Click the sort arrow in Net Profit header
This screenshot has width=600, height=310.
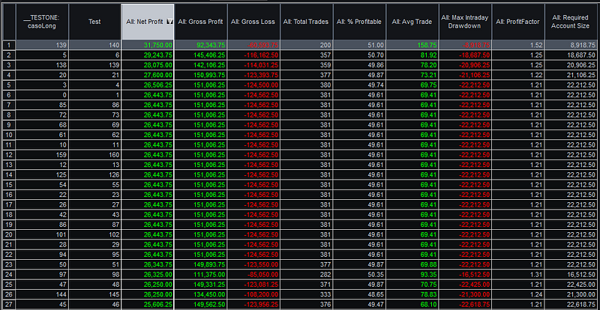click(170, 22)
